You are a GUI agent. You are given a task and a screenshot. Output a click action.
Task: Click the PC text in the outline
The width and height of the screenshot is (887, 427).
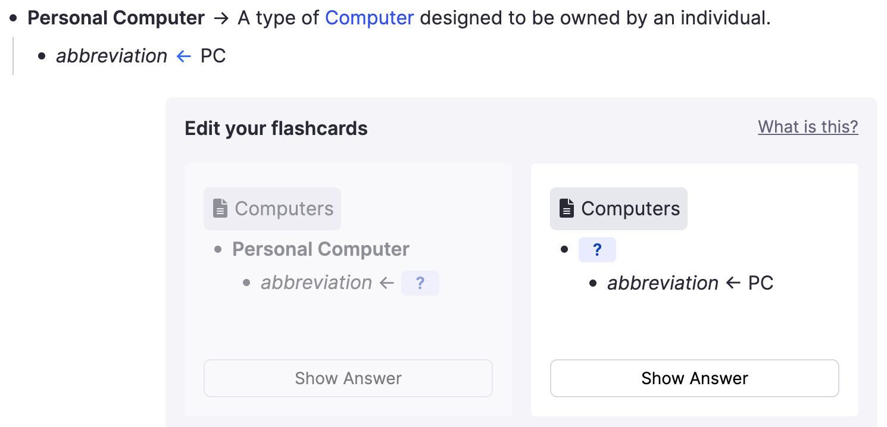[213, 56]
